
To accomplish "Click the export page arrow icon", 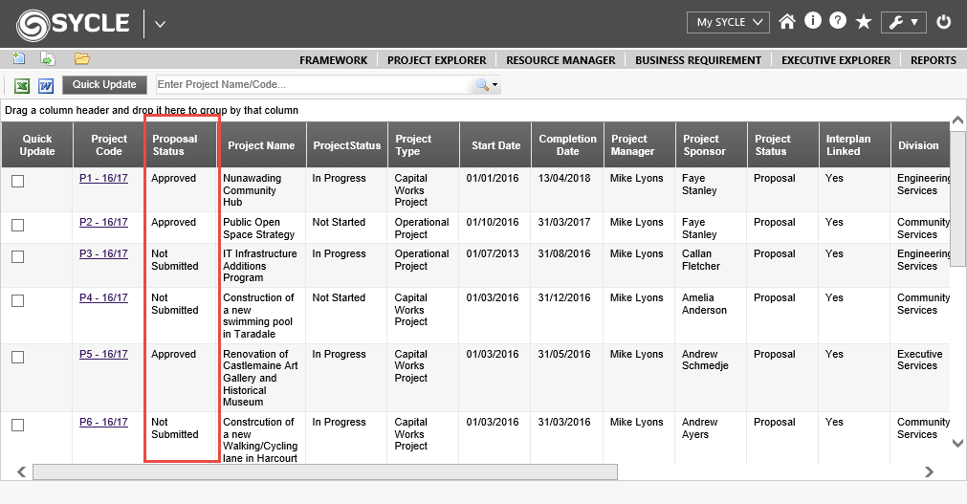I will 48,58.
